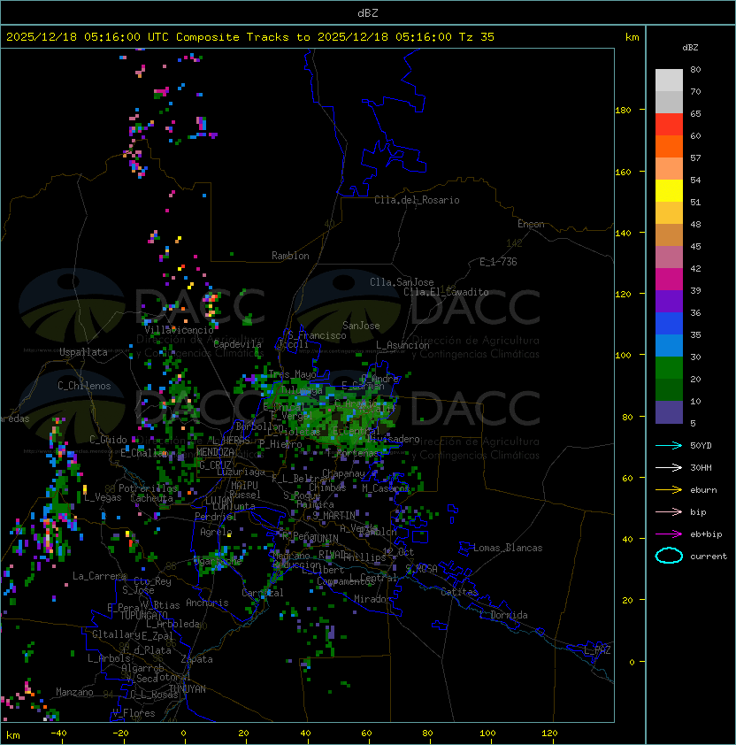Click the Uspallata map label

(83, 352)
